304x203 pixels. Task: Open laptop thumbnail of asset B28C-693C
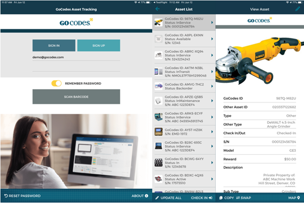pos(159,146)
